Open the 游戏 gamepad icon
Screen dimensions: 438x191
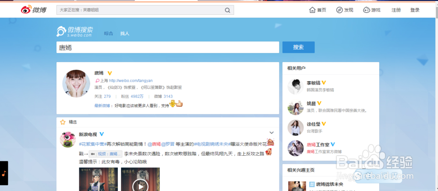367,10
